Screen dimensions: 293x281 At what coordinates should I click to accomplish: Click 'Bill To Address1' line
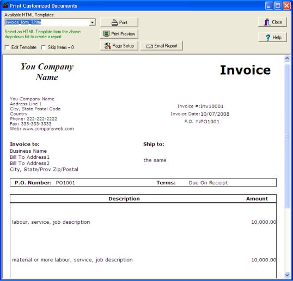[29, 157]
